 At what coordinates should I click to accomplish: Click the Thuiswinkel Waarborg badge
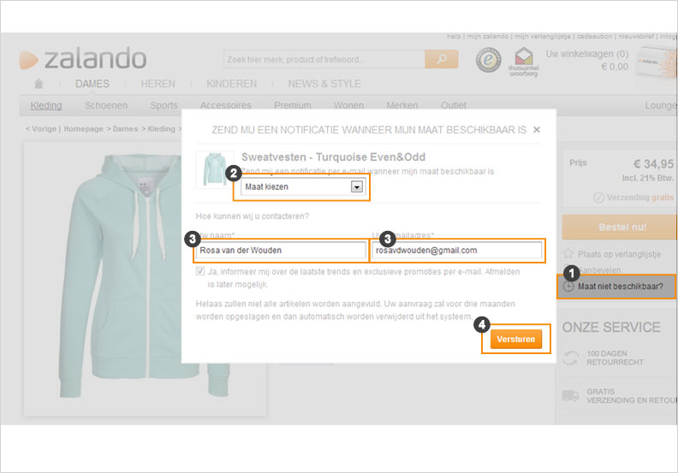point(523,62)
